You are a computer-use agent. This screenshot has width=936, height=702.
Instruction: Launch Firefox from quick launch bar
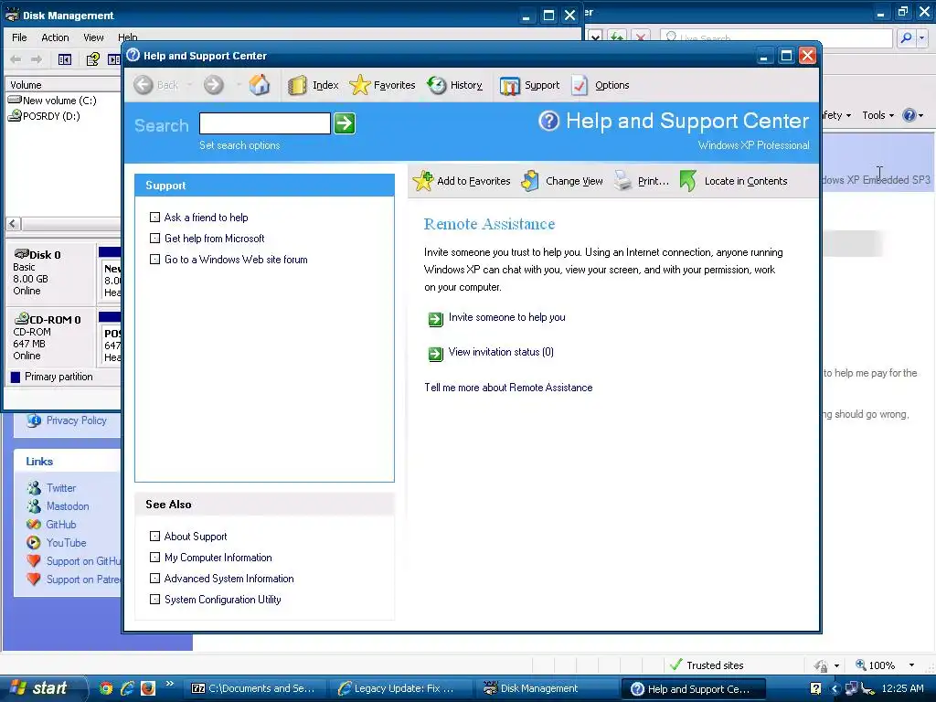[x=148, y=688]
